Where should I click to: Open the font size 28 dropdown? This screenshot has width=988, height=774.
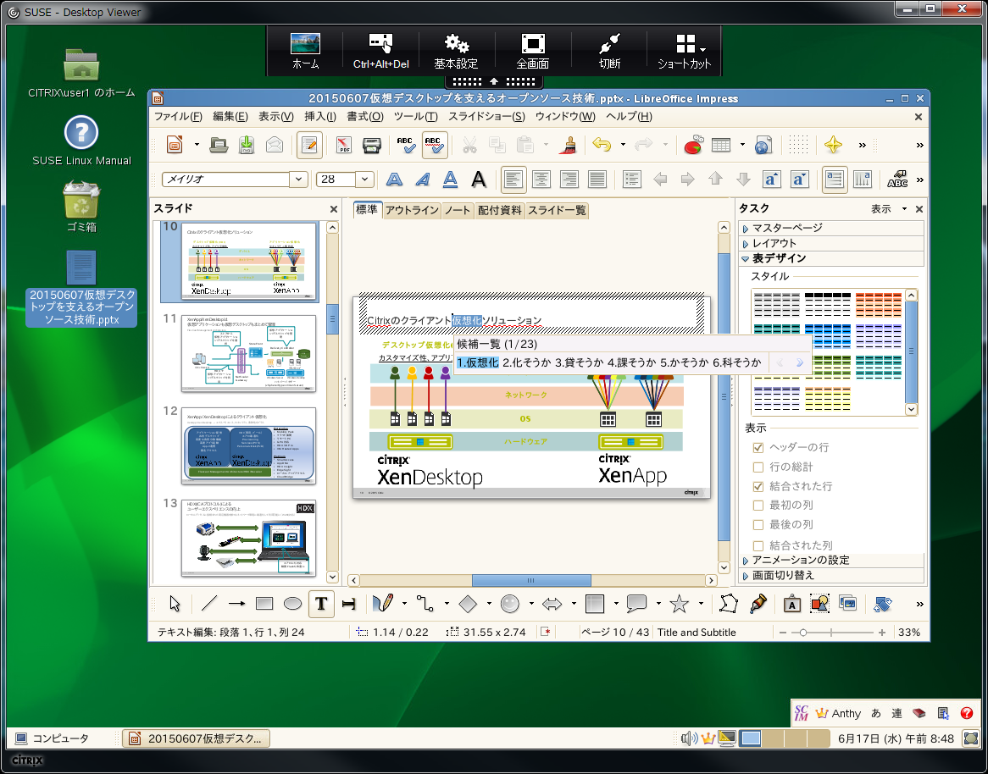(x=365, y=180)
